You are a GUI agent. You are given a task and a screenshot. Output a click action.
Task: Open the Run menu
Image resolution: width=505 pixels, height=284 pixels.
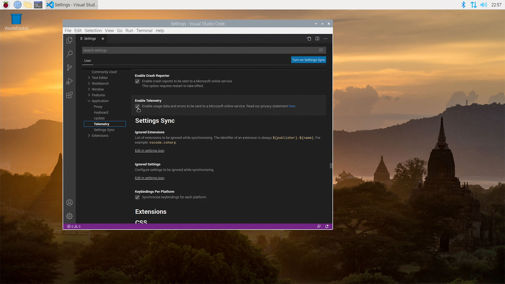[129, 31]
